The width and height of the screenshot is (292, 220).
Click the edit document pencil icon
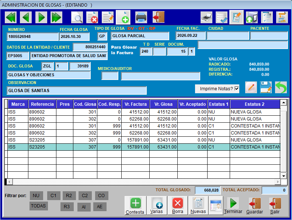click(108, 17)
